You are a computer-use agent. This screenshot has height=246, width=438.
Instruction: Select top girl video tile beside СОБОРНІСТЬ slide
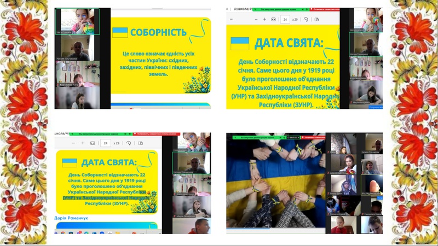click(77, 21)
